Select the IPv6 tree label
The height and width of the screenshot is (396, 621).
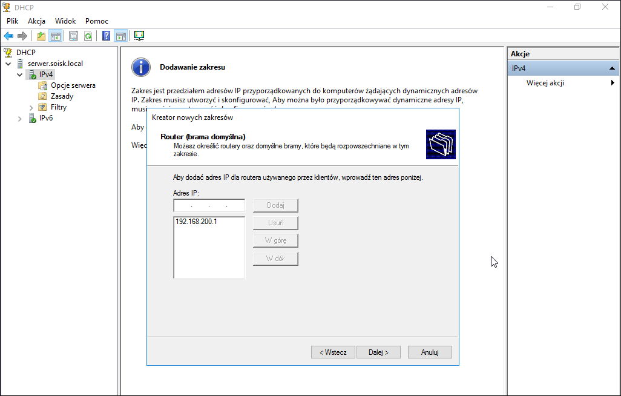[46, 118]
